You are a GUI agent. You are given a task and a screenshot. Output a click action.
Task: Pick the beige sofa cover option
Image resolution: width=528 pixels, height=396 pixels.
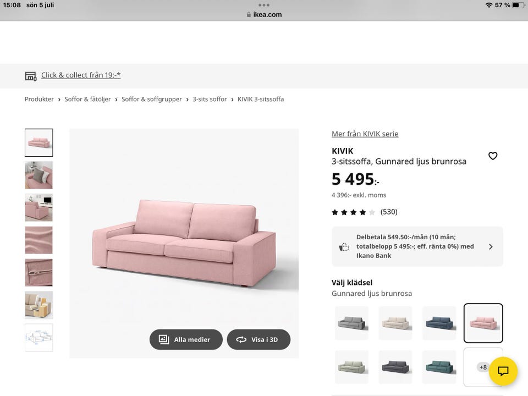395,323
